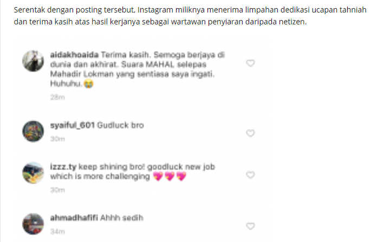
Task: Like aidakhoaida's comment with heart icon
Action: pyautogui.click(x=250, y=63)
